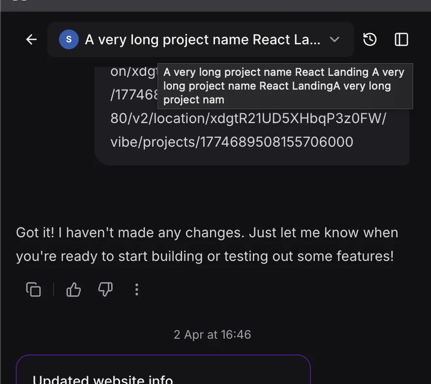This screenshot has width=431, height=384.
Task: Toggle the side panel layout icon
Action: coord(401,40)
